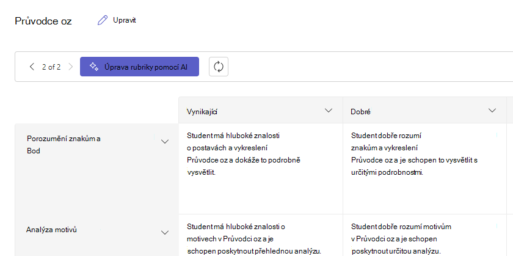Click the sparkle AI icon
This screenshot has width=513, height=256.
[x=94, y=67]
